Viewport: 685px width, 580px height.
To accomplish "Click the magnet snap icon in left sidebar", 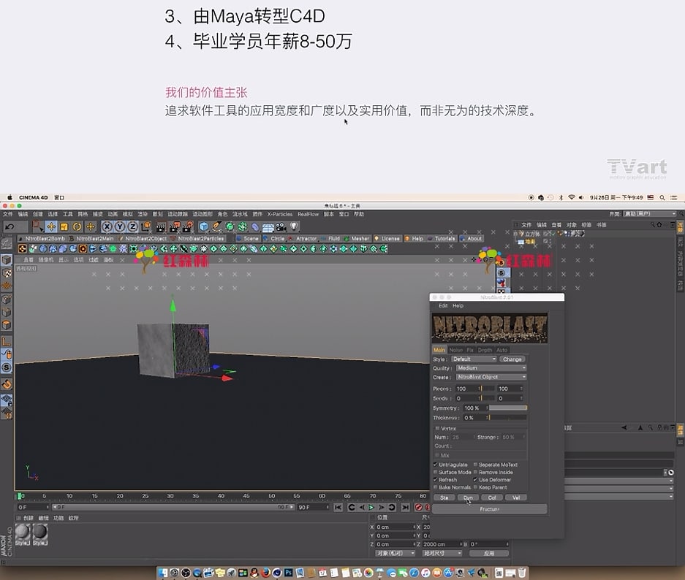I will pos(7,384).
